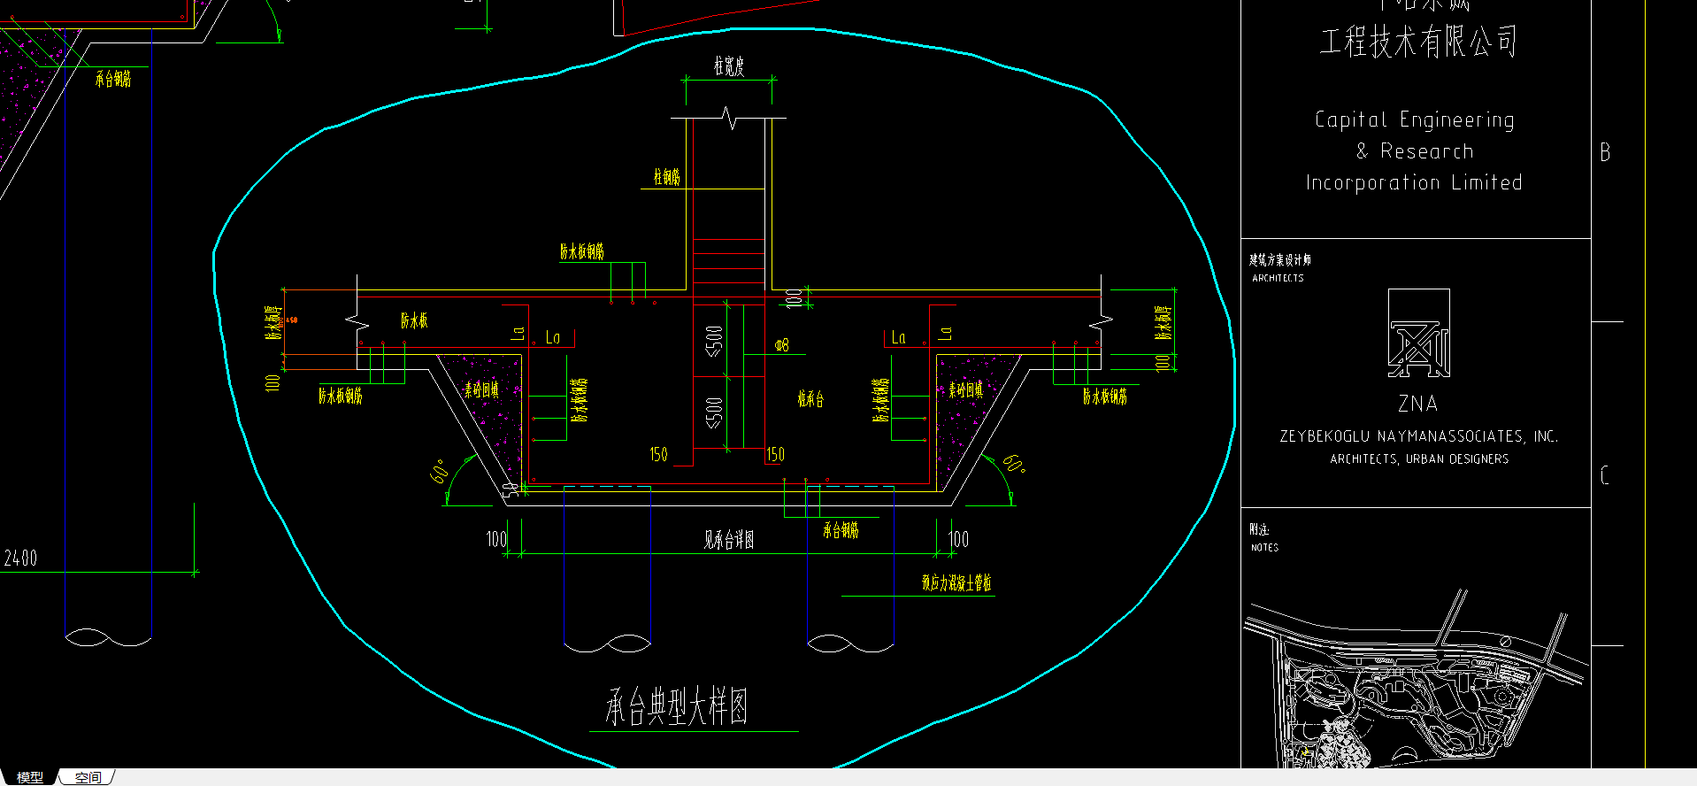The height and width of the screenshot is (786, 1697).
Task: Click the ZNA logo graphic
Action: (x=1418, y=333)
